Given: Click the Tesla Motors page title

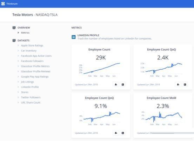Looking at the screenshot, I should tap(23, 15).
